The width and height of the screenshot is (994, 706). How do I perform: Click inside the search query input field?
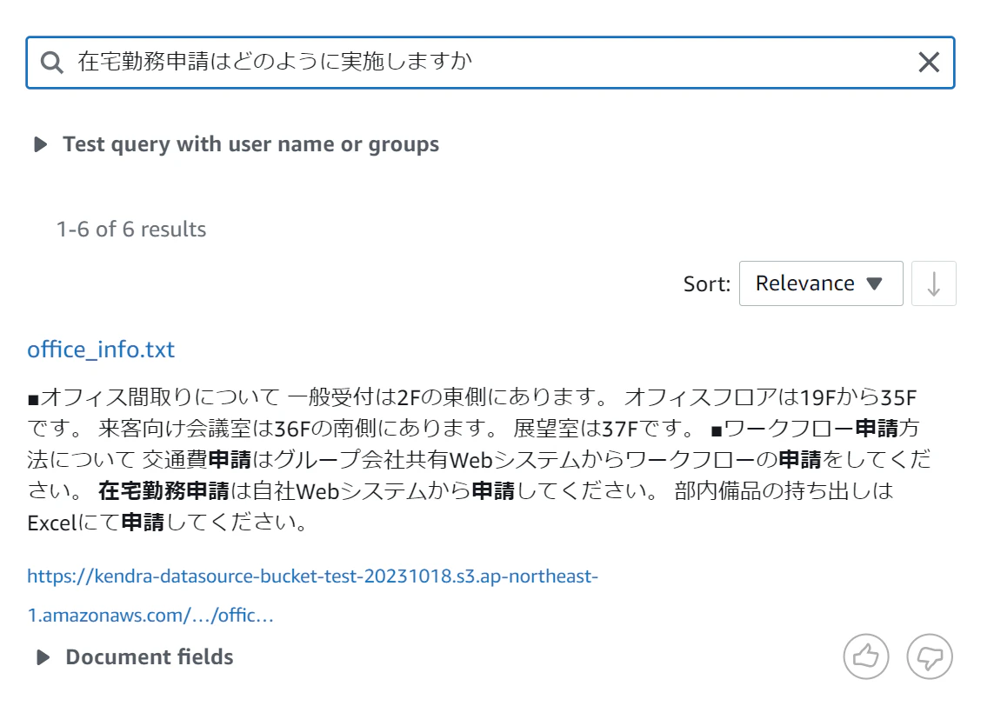490,63
